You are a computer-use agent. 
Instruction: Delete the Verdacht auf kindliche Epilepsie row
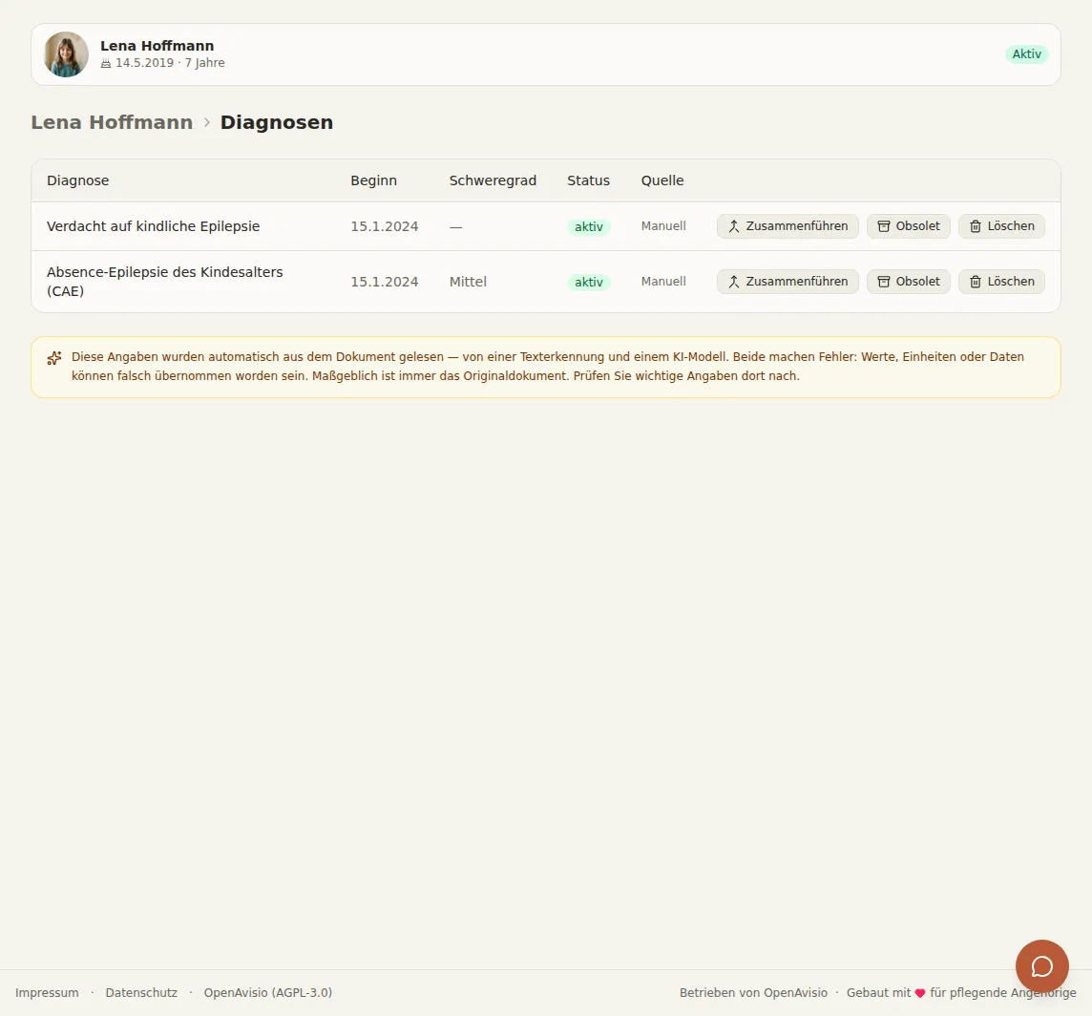pyautogui.click(x=1001, y=226)
